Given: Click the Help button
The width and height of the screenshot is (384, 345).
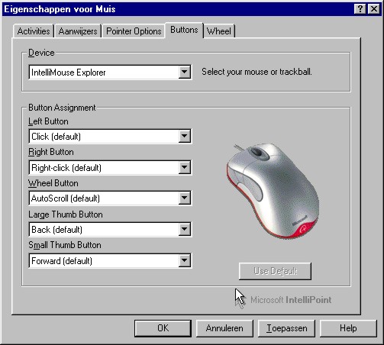Looking at the screenshot, I should click(348, 328).
